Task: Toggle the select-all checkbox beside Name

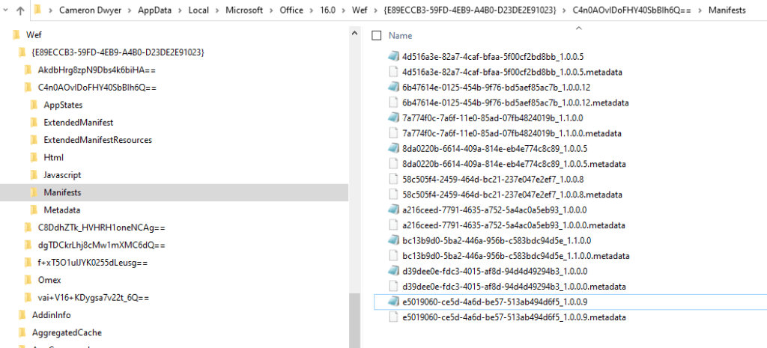Action: (x=377, y=35)
